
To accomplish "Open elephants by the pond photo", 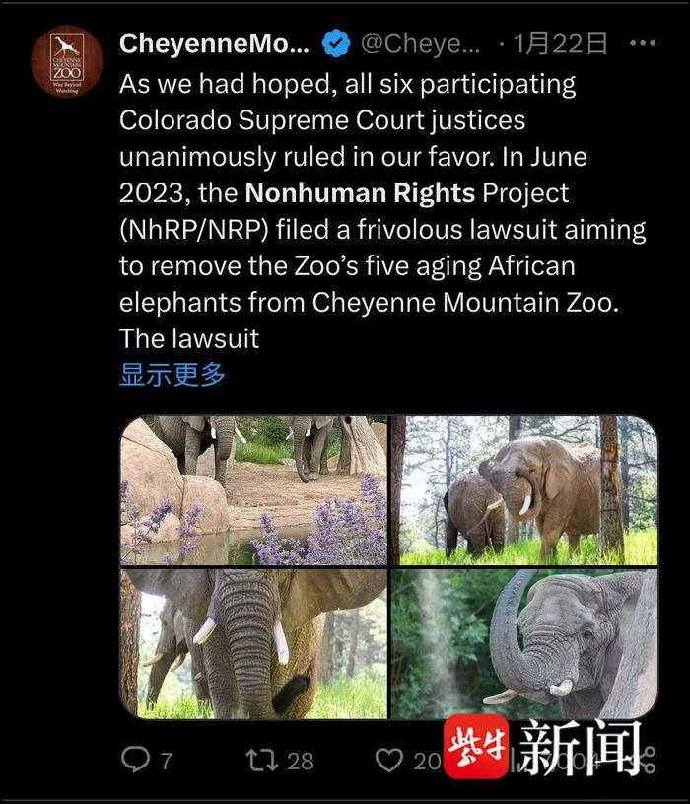I will 253,490.
